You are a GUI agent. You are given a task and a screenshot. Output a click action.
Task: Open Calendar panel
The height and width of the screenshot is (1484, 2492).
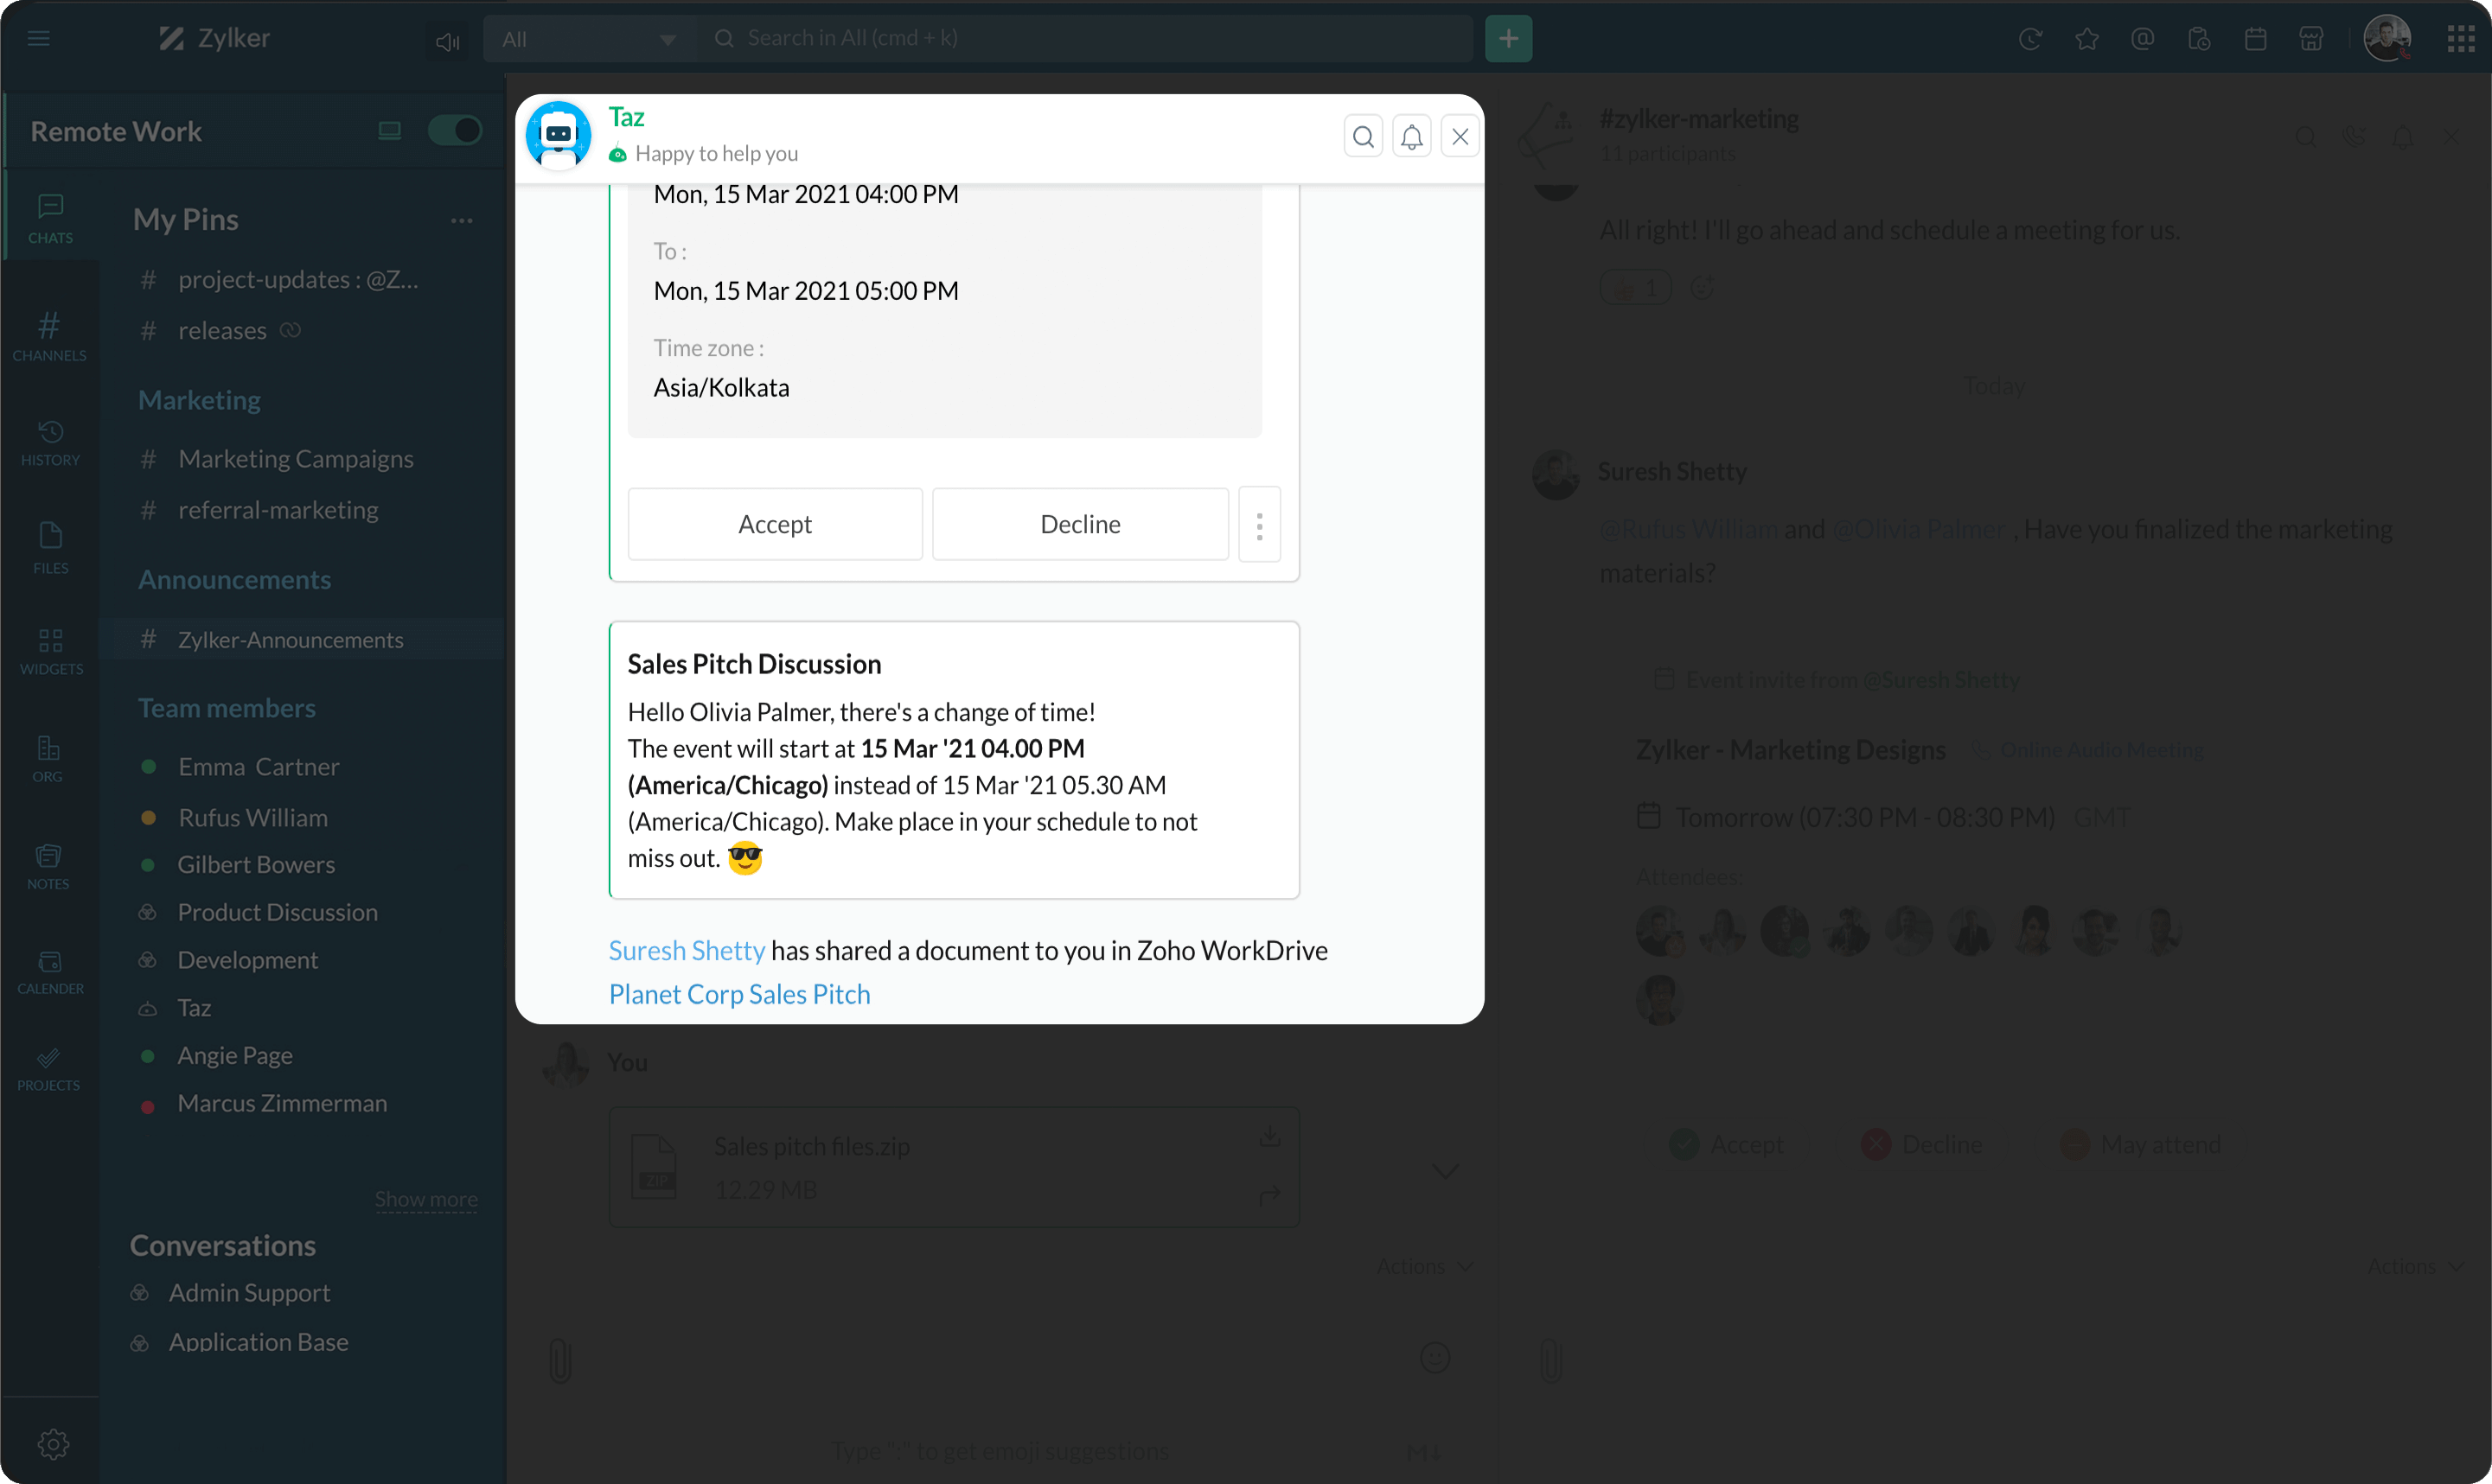tap(48, 968)
